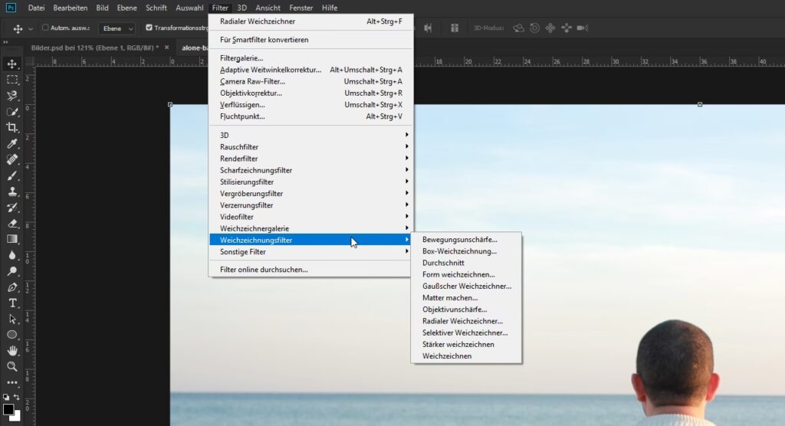Select the Pen tool
The width and height of the screenshot is (785, 426).
point(12,287)
